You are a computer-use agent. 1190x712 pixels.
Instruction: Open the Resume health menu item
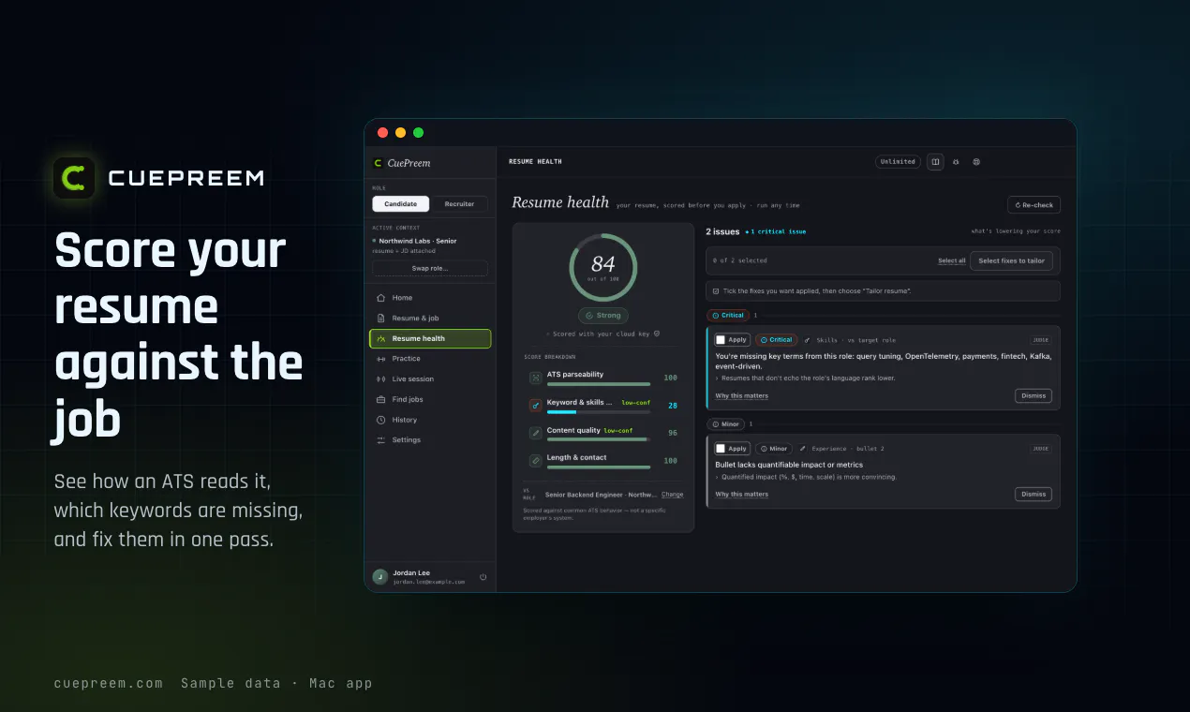click(x=430, y=339)
